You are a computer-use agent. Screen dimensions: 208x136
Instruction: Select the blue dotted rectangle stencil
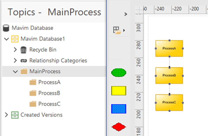click(119, 109)
